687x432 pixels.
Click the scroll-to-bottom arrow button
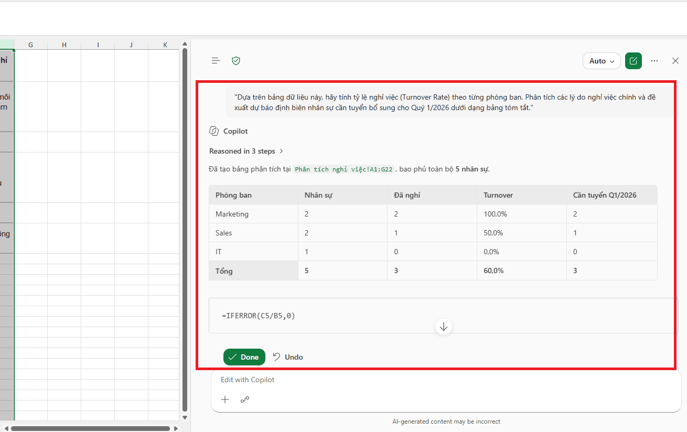(444, 327)
